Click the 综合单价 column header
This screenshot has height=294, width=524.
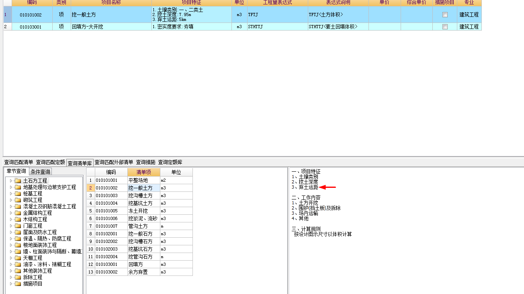tap(417, 2)
